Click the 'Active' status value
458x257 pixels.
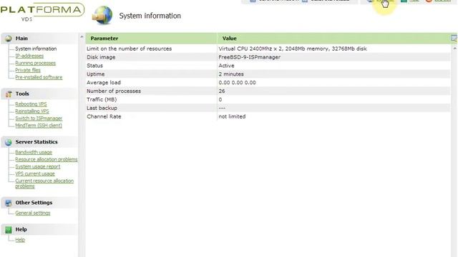tap(226, 66)
